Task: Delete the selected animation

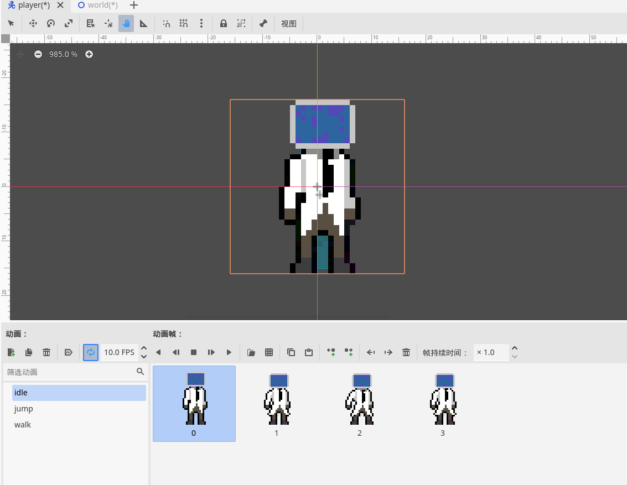Action: click(x=46, y=352)
